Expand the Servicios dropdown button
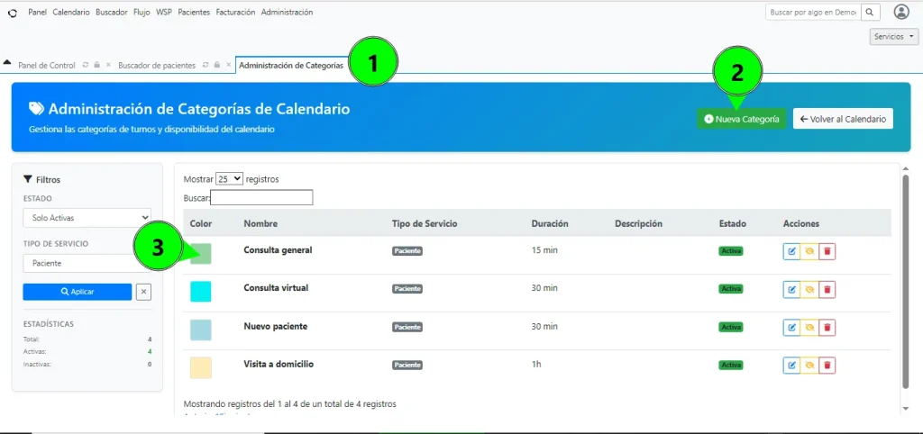 pos(893,36)
